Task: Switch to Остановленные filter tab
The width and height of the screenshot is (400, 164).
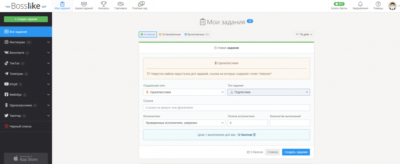Action: (x=170, y=34)
